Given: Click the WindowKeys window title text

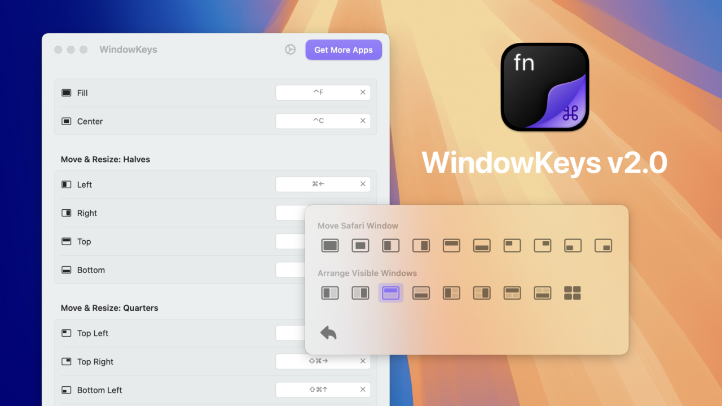Looking at the screenshot, I should pyautogui.click(x=128, y=50).
